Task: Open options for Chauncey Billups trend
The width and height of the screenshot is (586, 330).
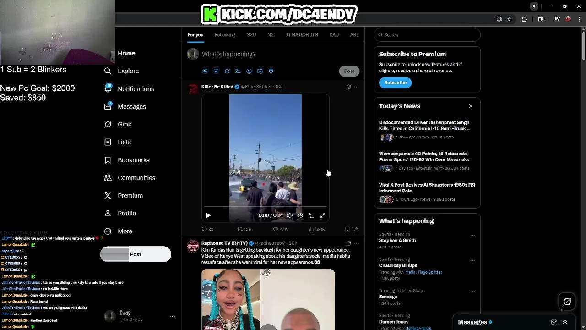Action: (x=472, y=260)
